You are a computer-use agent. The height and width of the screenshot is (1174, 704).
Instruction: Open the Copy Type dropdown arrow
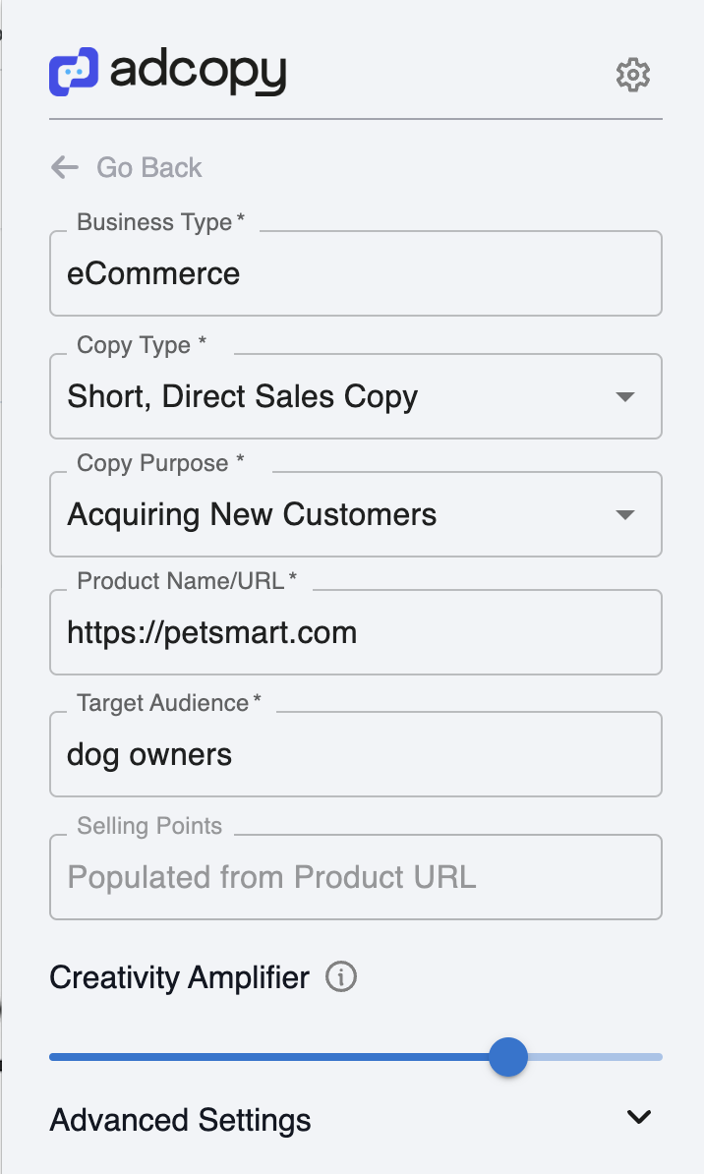[624, 396]
